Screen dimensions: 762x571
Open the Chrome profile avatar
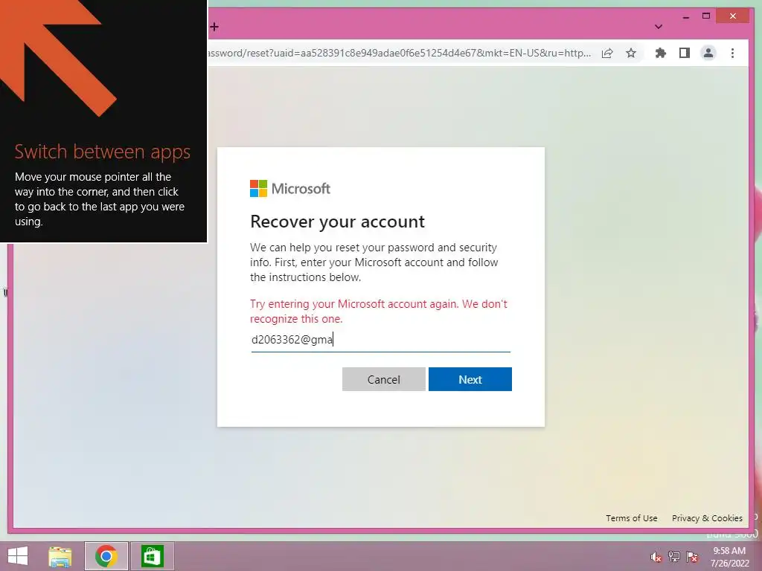[x=708, y=53]
